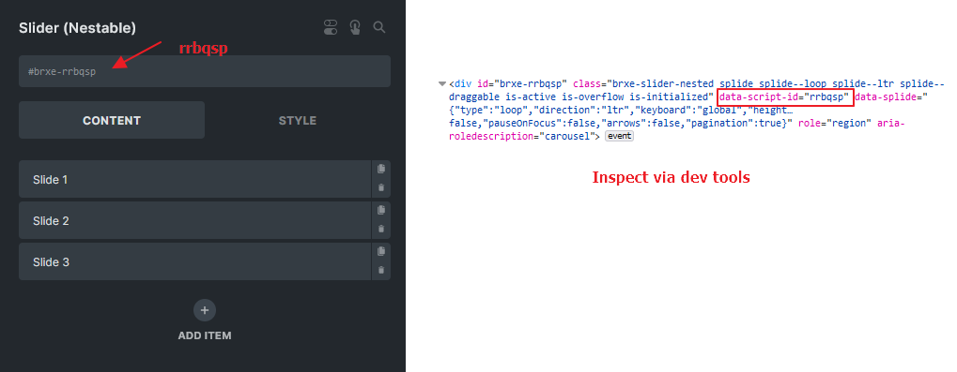Switch to the CONTENT tab
Screen dimensions: 957x372
click(x=112, y=120)
